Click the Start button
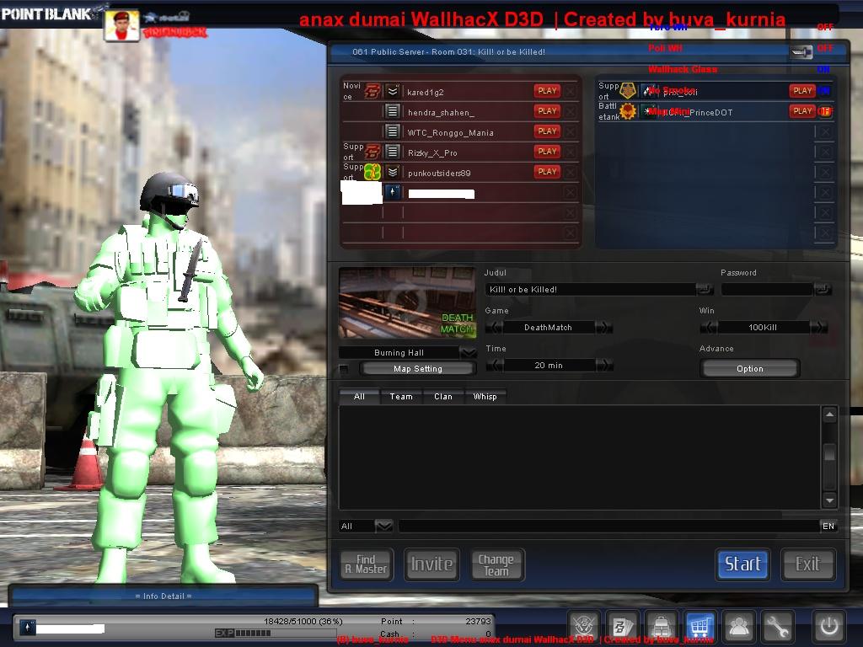 (x=742, y=564)
